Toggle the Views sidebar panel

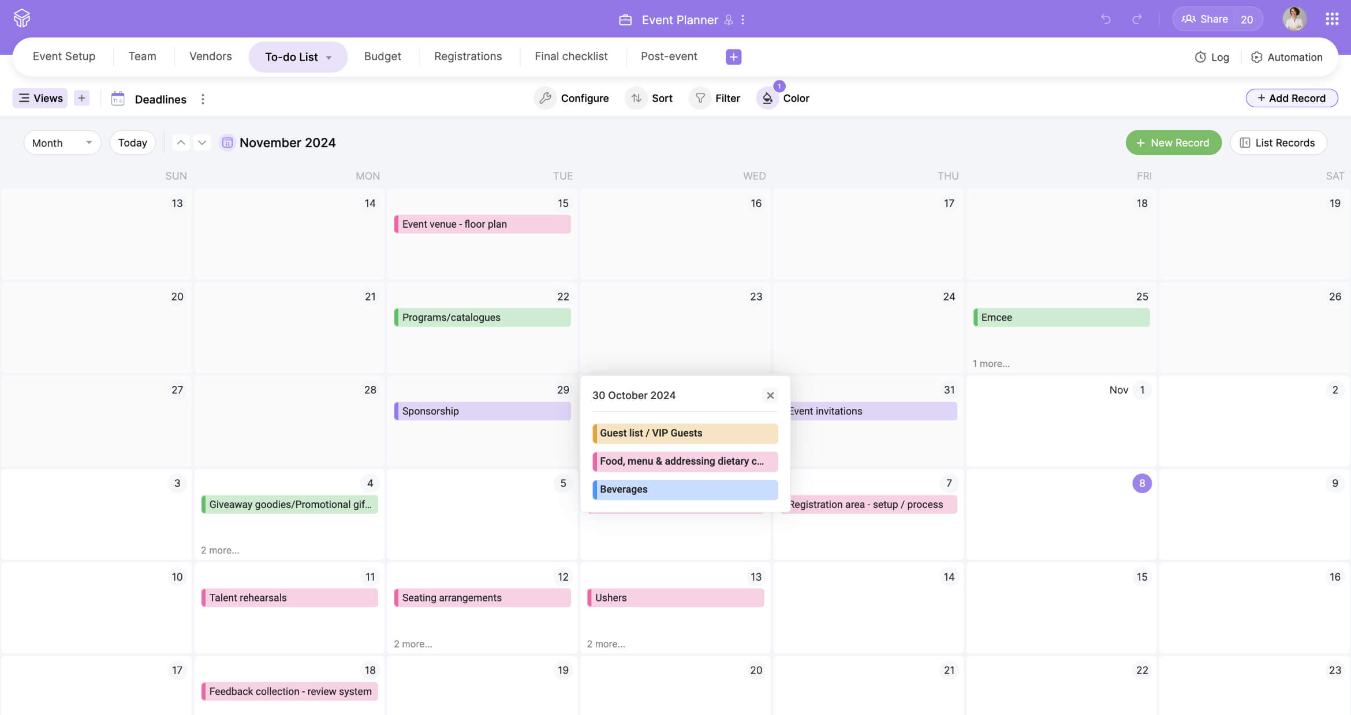40,98
